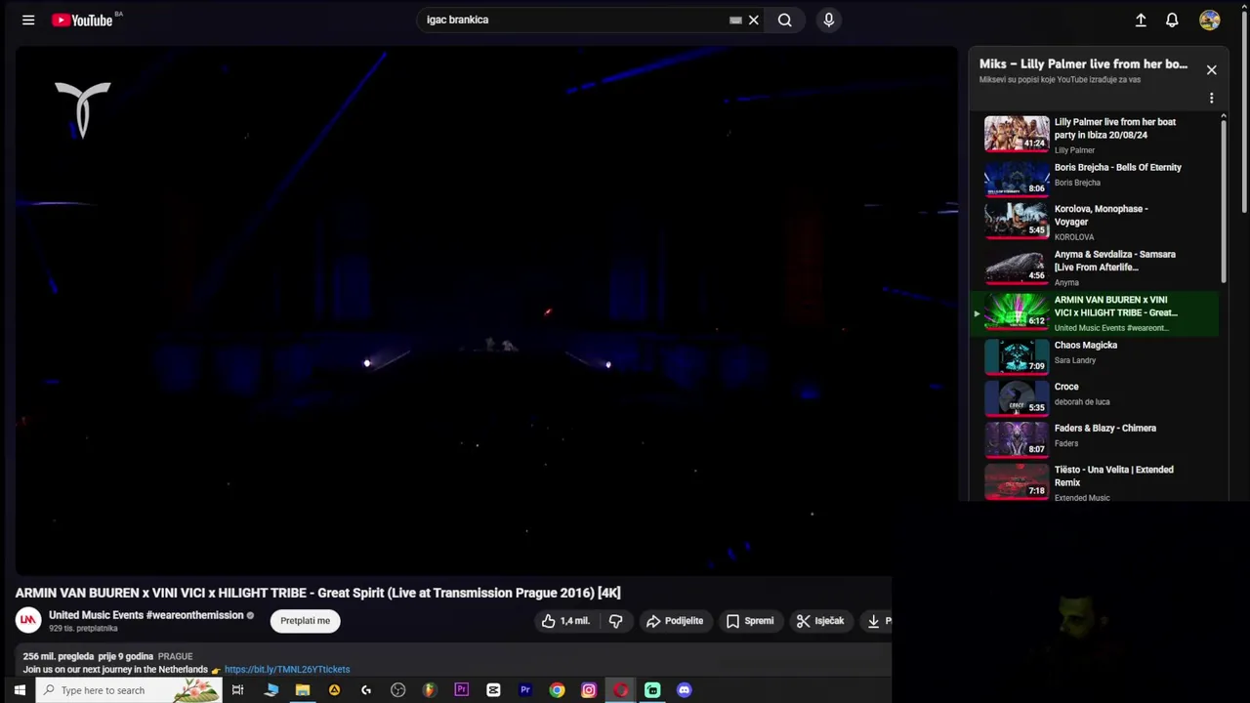Click the magnifier search button
The image size is (1250, 703).
[784, 20]
